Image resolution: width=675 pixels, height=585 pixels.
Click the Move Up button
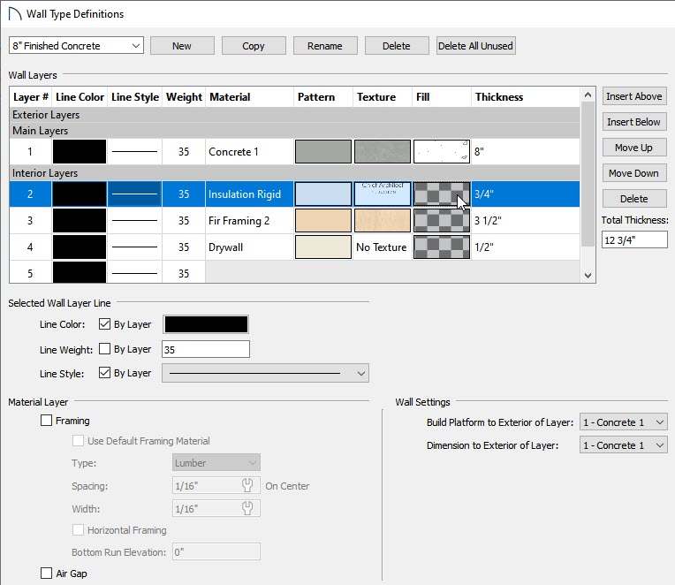tap(634, 148)
